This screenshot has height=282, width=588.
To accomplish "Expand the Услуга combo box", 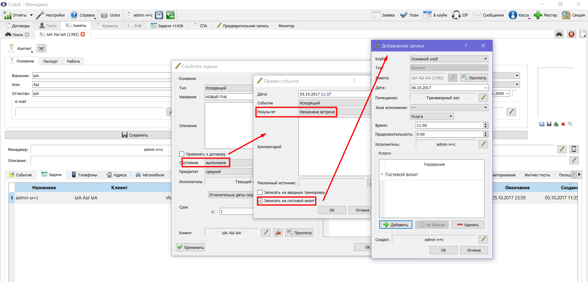I will (x=432, y=116).
